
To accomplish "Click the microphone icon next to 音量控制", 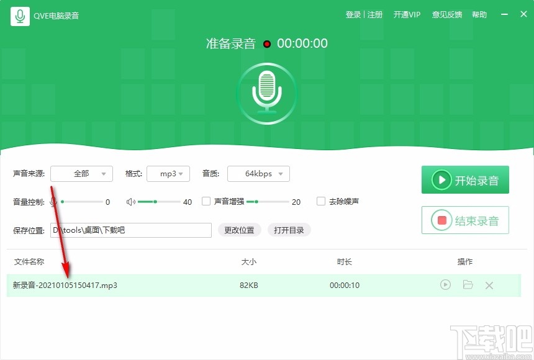I will (x=53, y=201).
